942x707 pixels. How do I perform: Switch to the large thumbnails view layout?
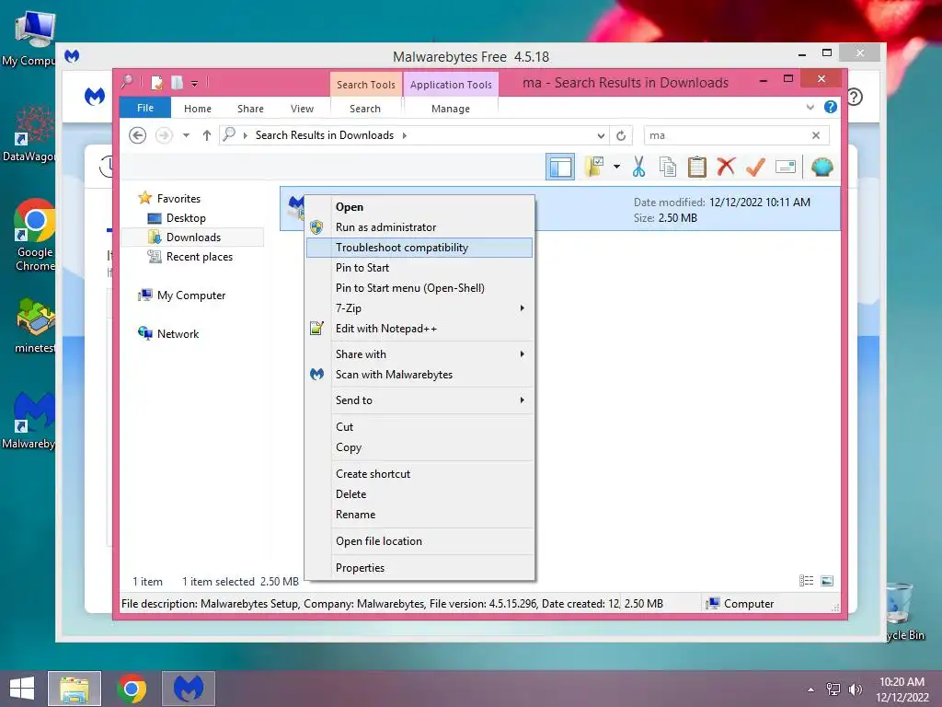(x=827, y=581)
